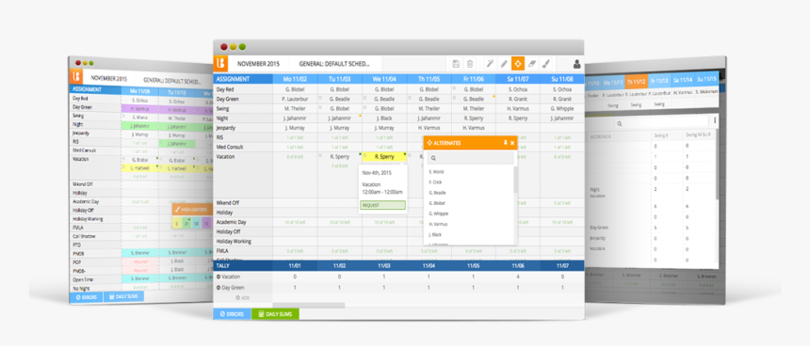Select G. Beadle in Alternates list
The image size is (810, 346).
point(437,193)
